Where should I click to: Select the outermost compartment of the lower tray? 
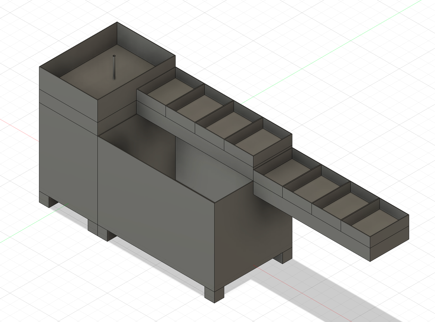tap(375, 222)
